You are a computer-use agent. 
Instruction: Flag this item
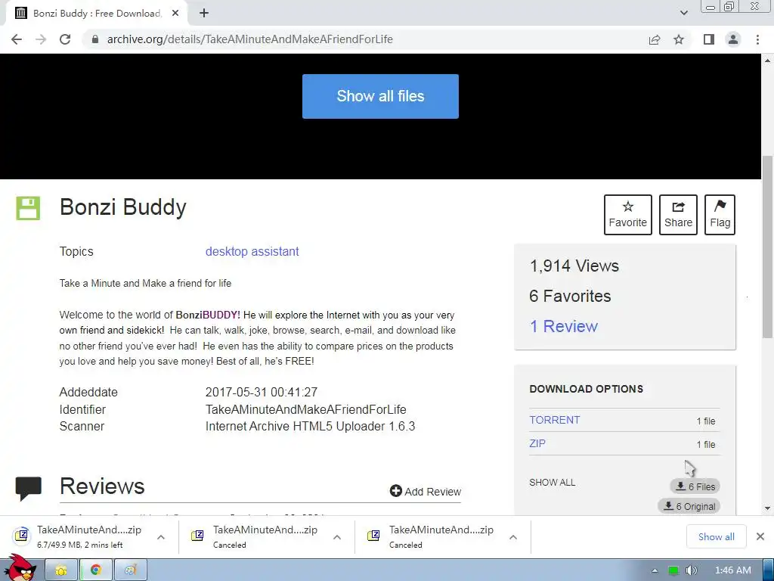pyautogui.click(x=720, y=215)
